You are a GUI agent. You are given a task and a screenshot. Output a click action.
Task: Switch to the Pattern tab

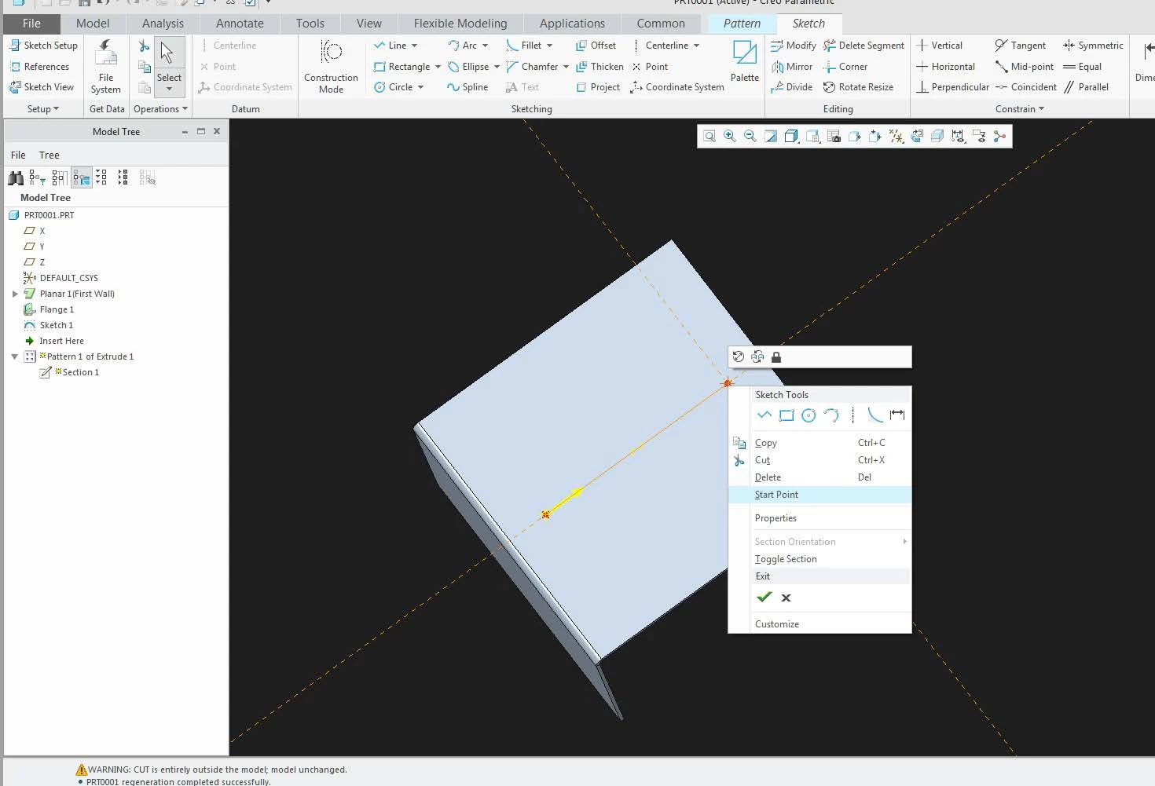pos(742,24)
